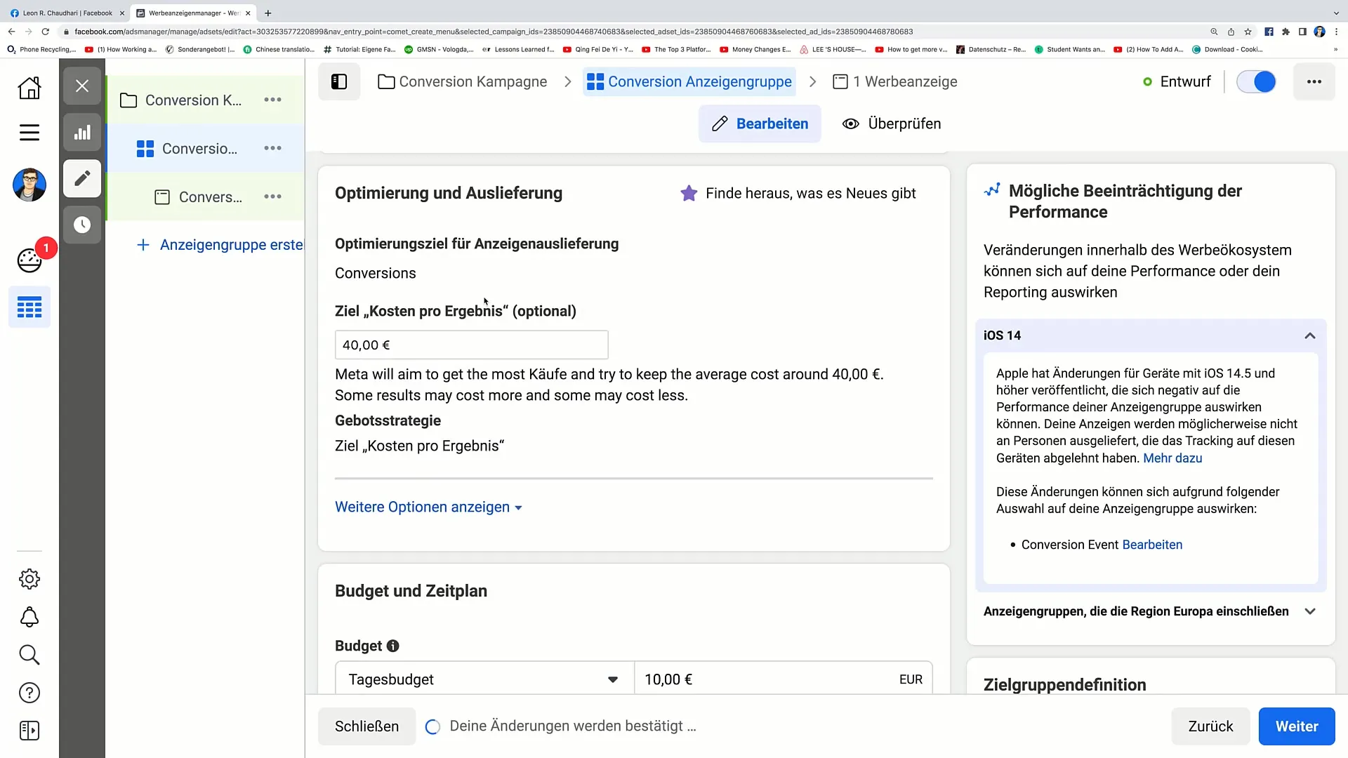
Task: Select the pencil edit icon in dark sidebar
Action: 82,178
